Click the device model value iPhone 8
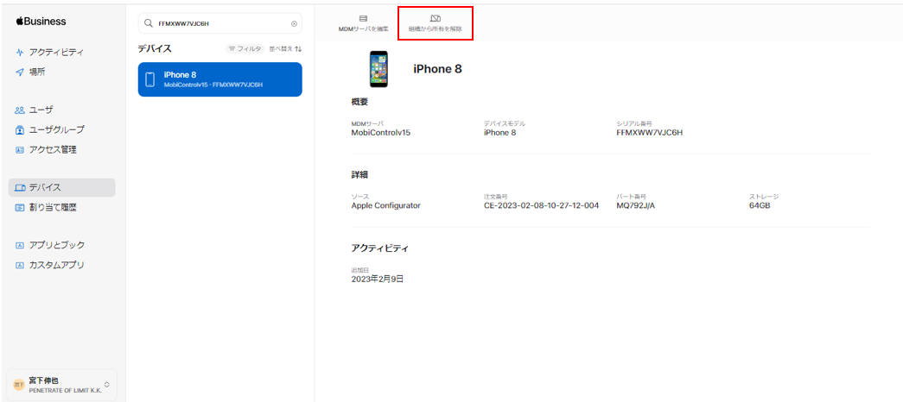 499,133
